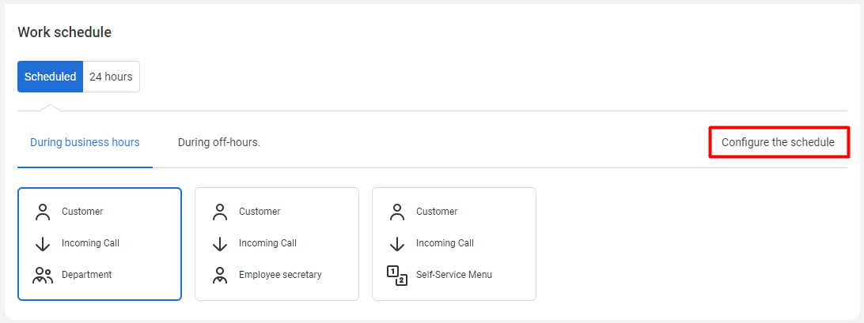Viewport: 864px width, 323px height.
Task: Click the Customer icon in the Employee secretary card
Action: click(x=220, y=212)
